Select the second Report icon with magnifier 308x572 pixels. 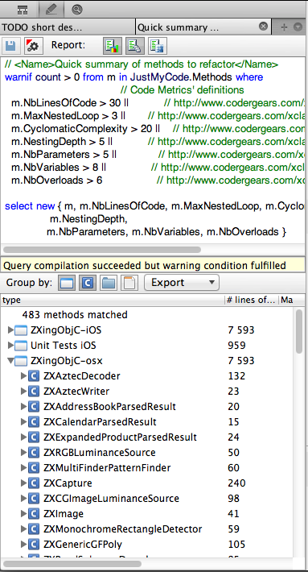coord(135,46)
